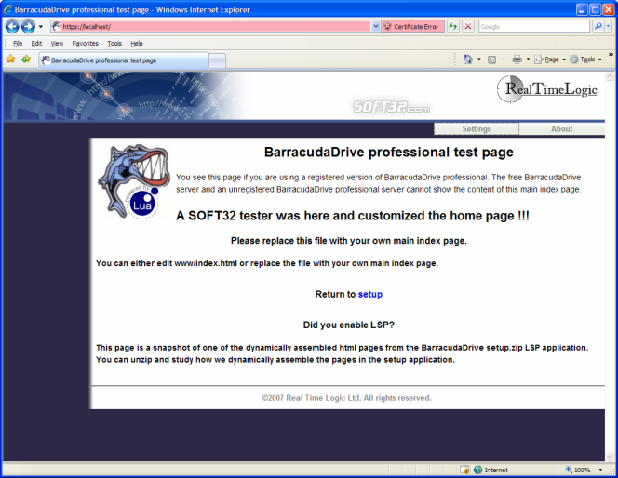Click the page scrollbar down arrow
This screenshot has width=618, height=478.
[x=610, y=457]
